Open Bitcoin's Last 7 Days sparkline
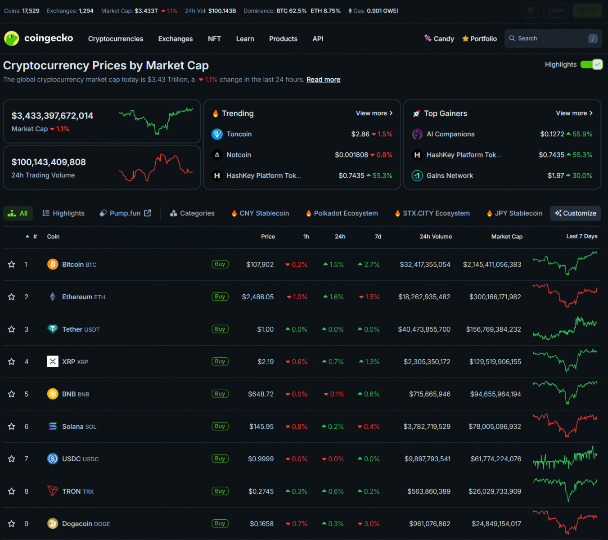The image size is (608, 540). click(565, 264)
